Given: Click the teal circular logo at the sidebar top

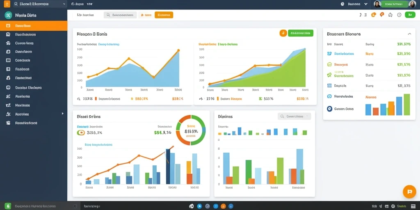Looking at the screenshot, I should [x=8, y=15].
